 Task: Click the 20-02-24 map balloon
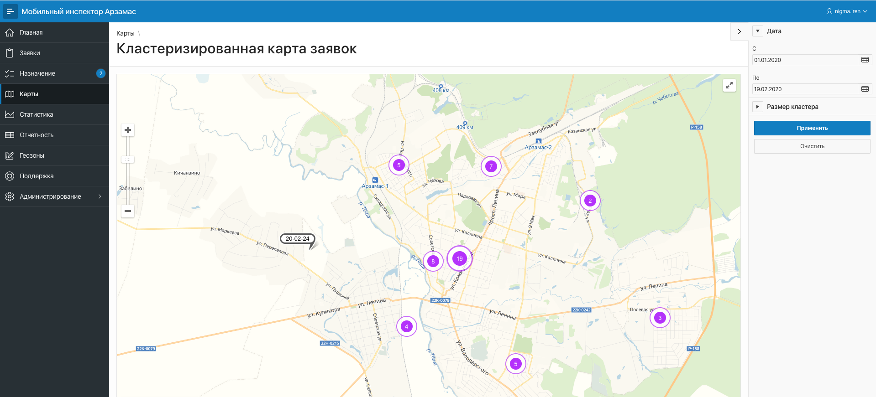(298, 238)
